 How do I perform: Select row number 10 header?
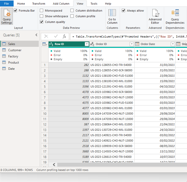(x=45, y=114)
